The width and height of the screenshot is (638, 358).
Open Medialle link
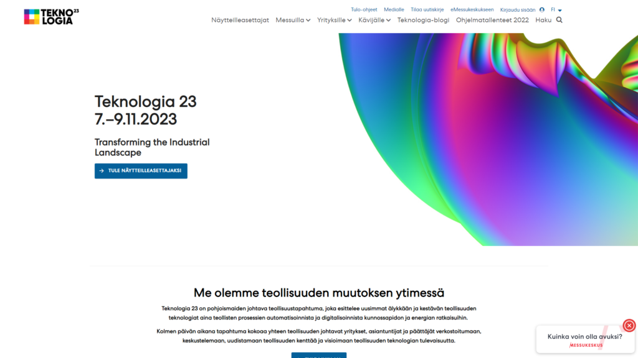pos(394,10)
